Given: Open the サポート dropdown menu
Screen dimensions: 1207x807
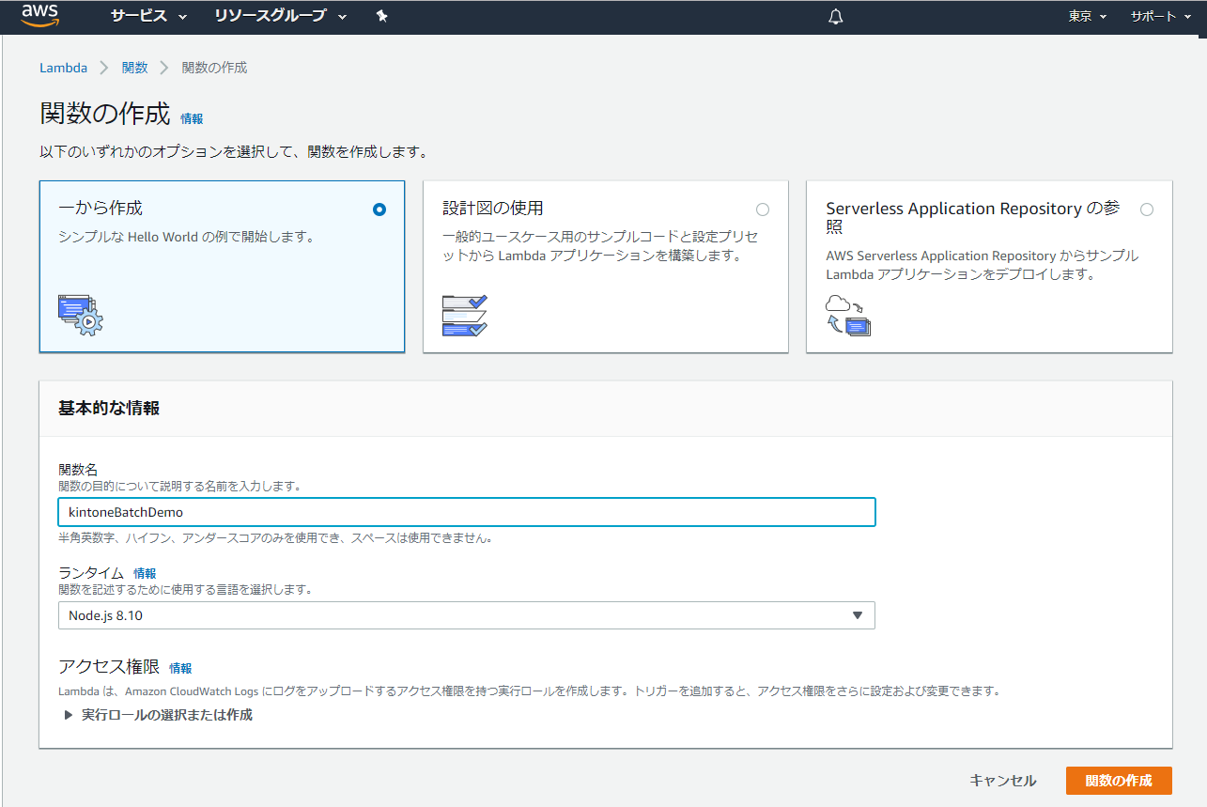Looking at the screenshot, I should [1160, 16].
